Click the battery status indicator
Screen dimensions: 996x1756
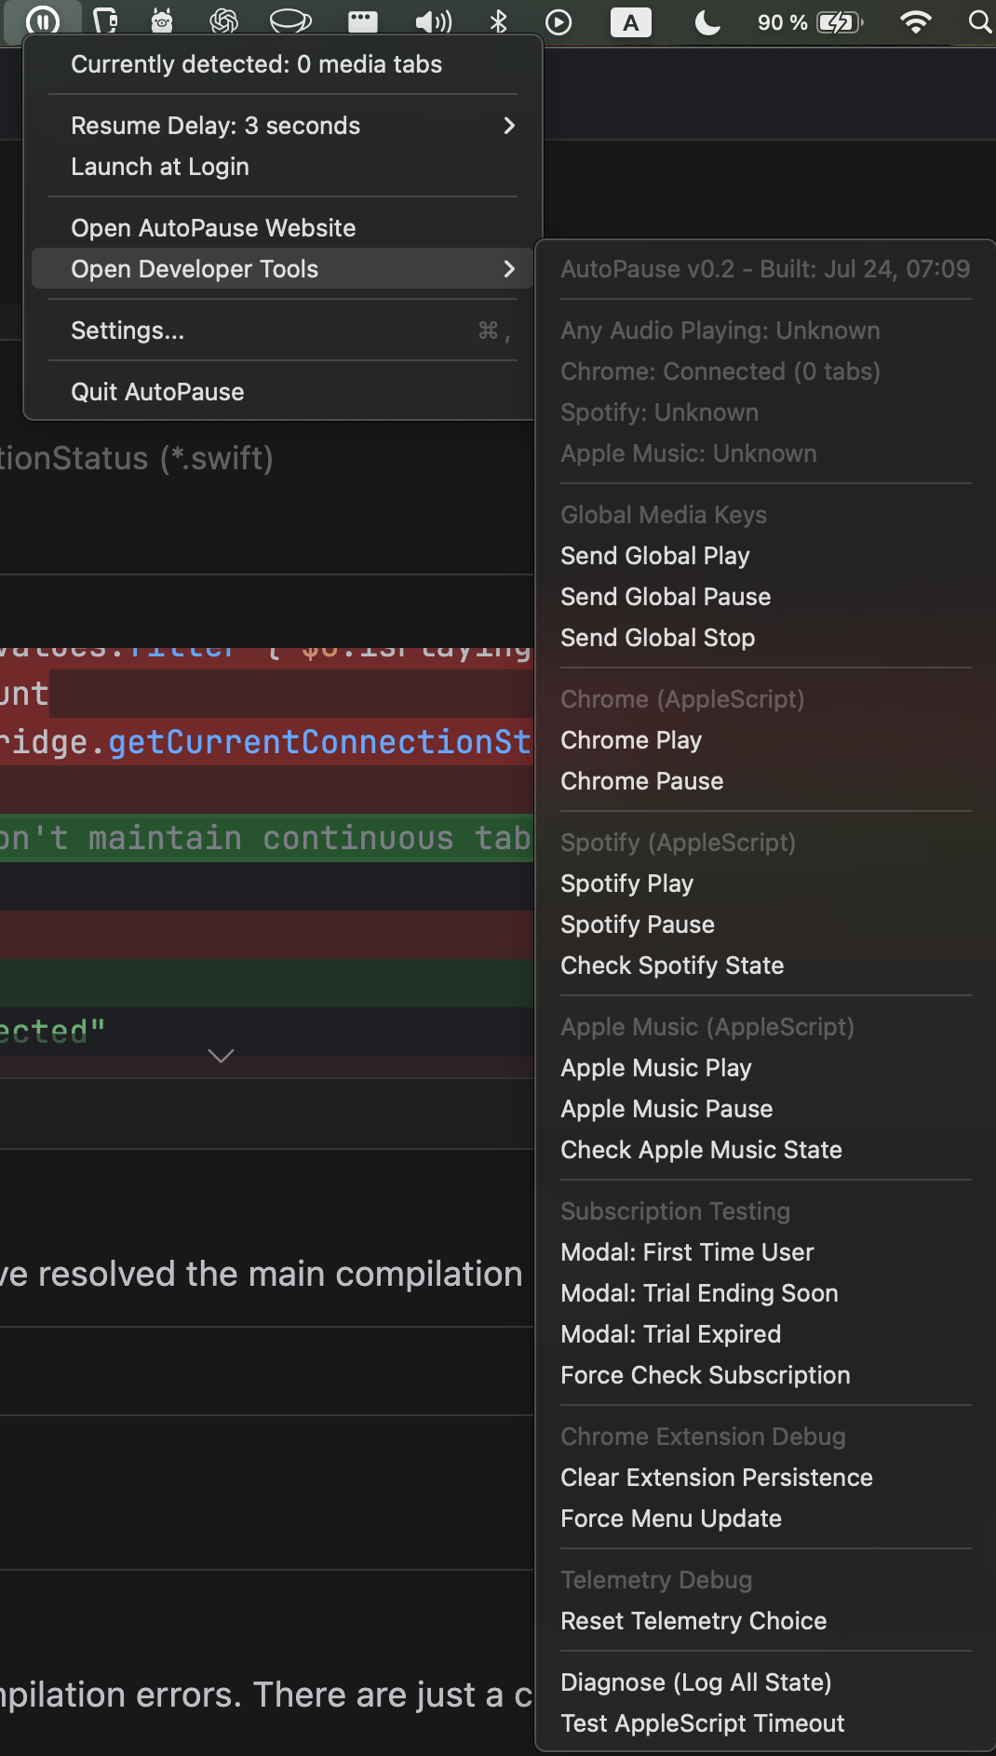[810, 21]
